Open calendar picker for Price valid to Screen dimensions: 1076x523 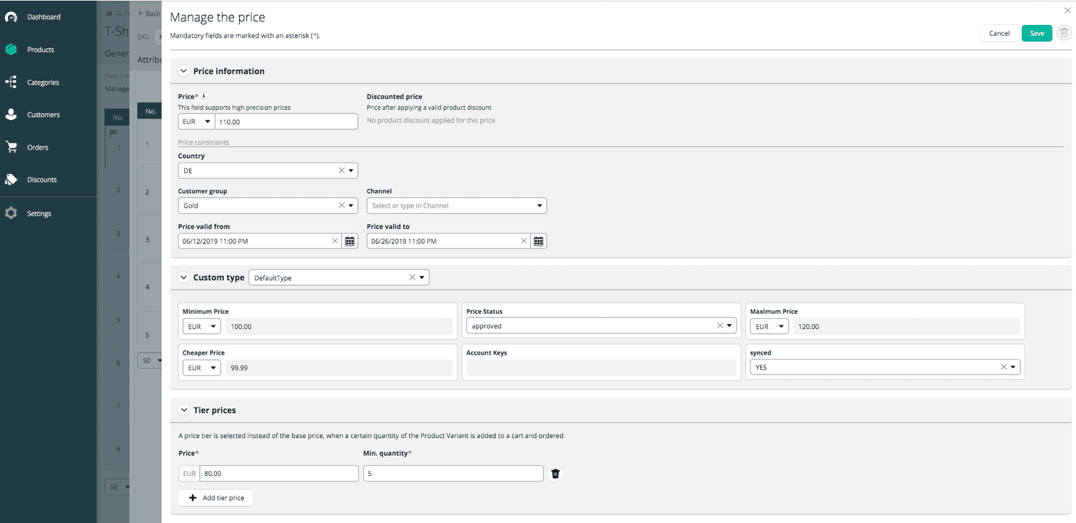click(x=539, y=240)
